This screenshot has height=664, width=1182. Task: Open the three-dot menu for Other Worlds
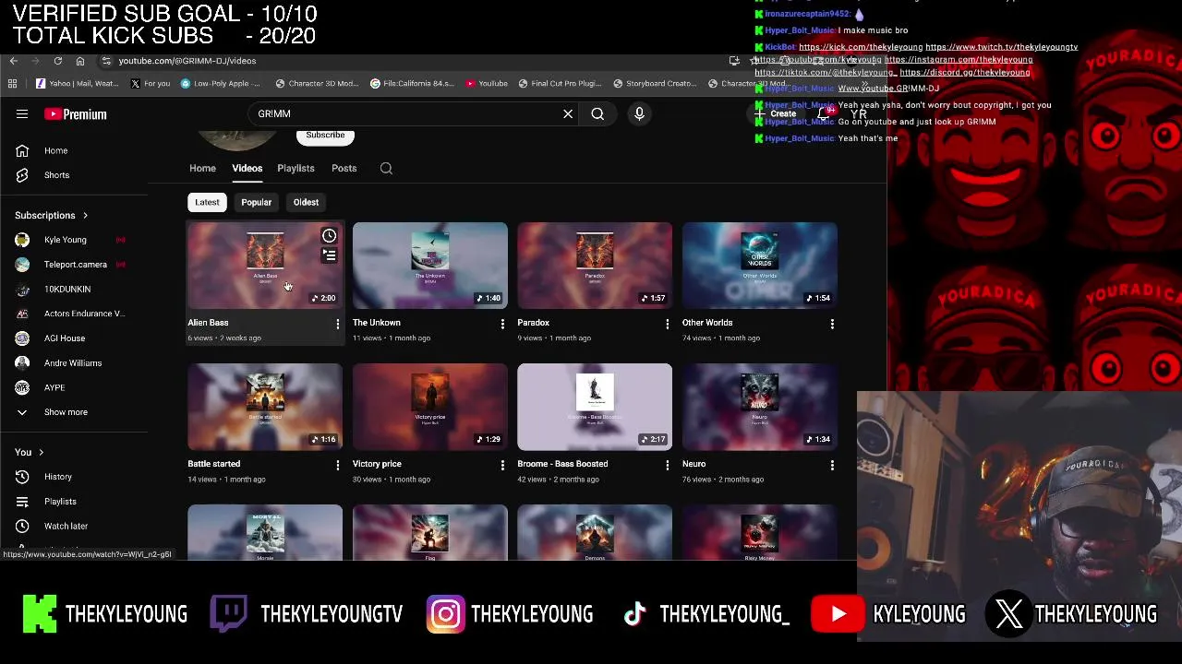click(x=832, y=324)
